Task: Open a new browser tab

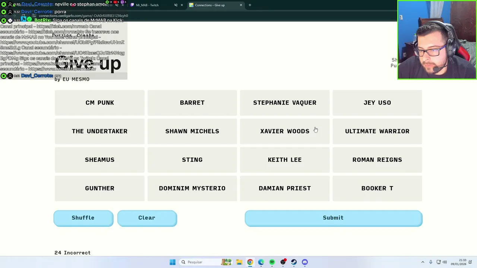Action: point(250,5)
